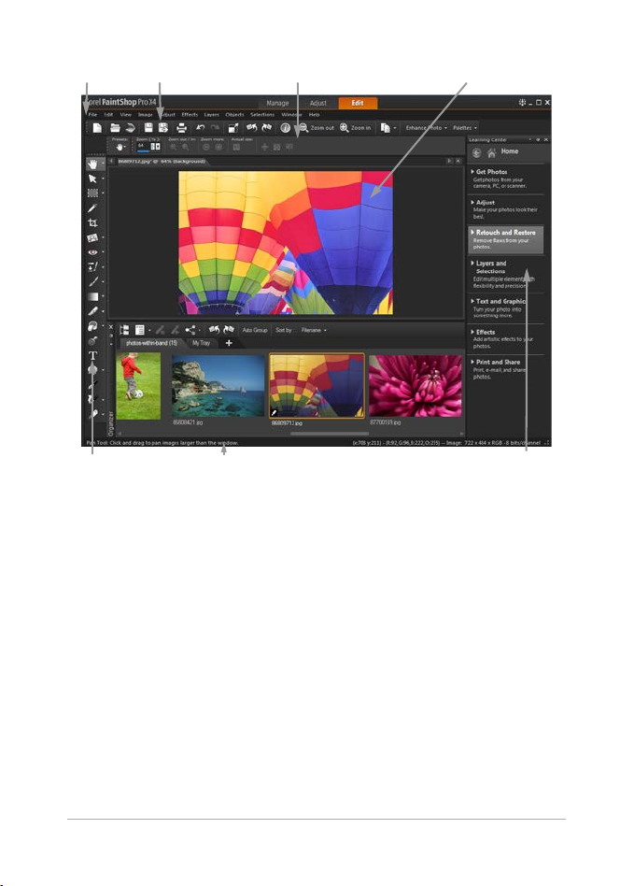Expand Text and Graphics topic
This screenshot has height=886, width=620.
tap(498, 302)
